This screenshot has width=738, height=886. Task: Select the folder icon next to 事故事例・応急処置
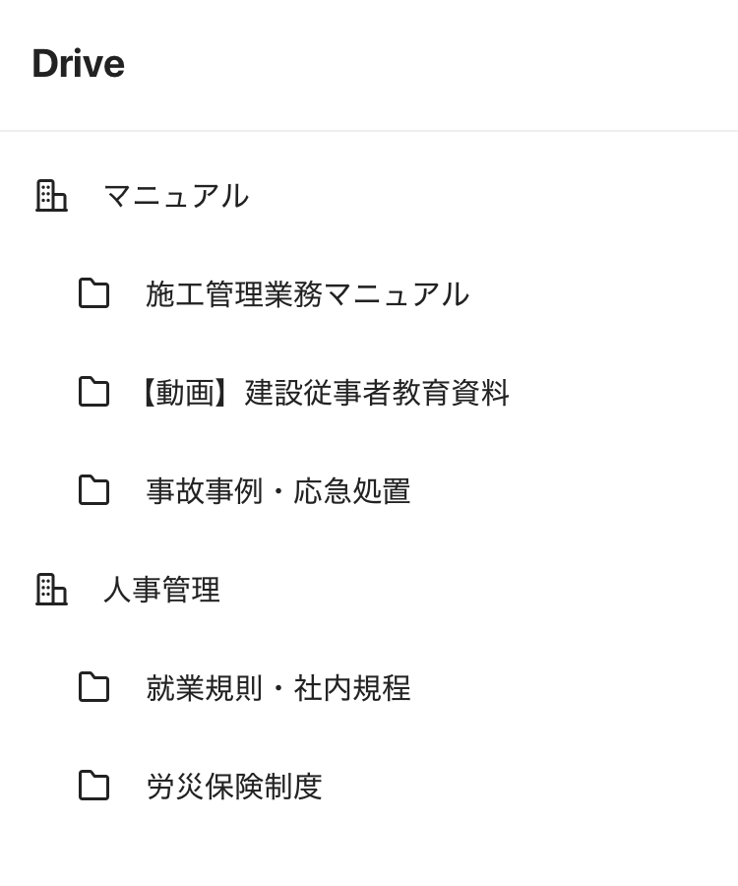pos(93,490)
